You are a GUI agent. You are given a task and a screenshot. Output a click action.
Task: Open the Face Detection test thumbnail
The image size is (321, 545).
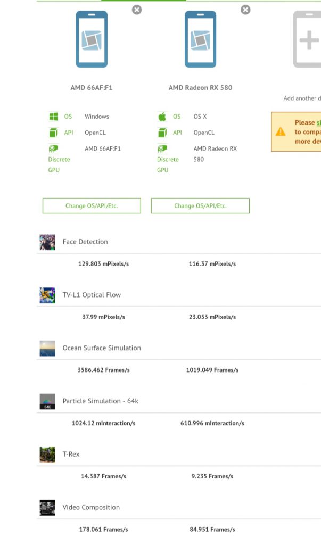pos(47,242)
